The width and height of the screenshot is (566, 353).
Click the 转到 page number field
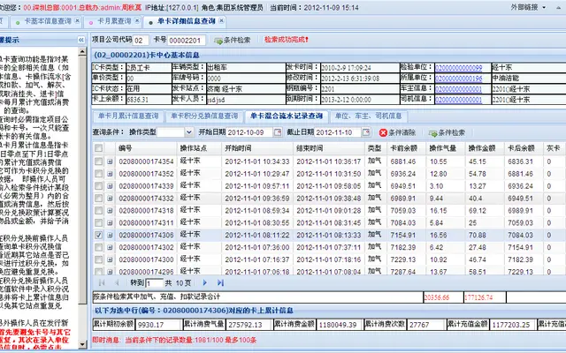154,283
